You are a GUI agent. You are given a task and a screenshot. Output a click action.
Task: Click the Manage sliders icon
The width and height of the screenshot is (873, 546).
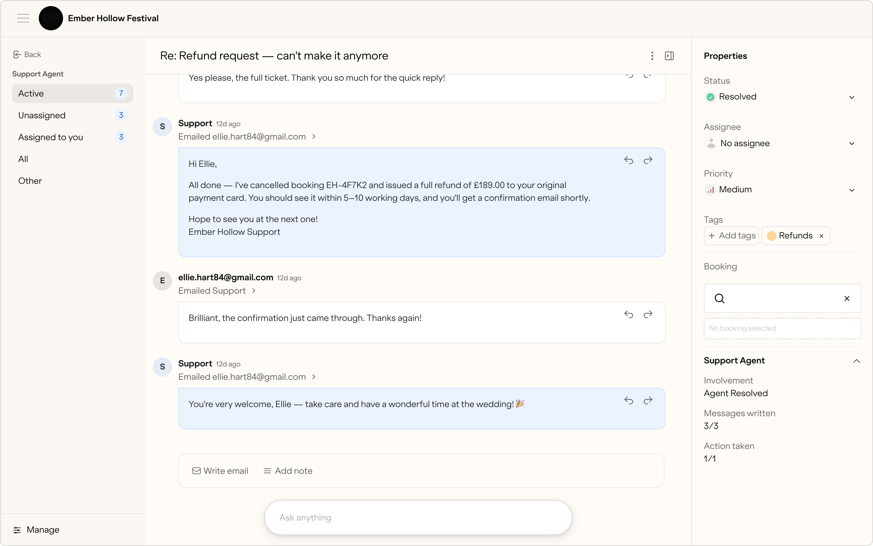point(17,530)
